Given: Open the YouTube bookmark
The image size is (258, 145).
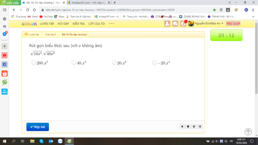Looking at the screenshot, I should (46, 16).
